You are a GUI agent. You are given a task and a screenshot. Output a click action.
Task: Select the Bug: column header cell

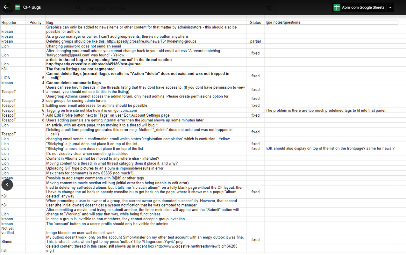click(146, 23)
